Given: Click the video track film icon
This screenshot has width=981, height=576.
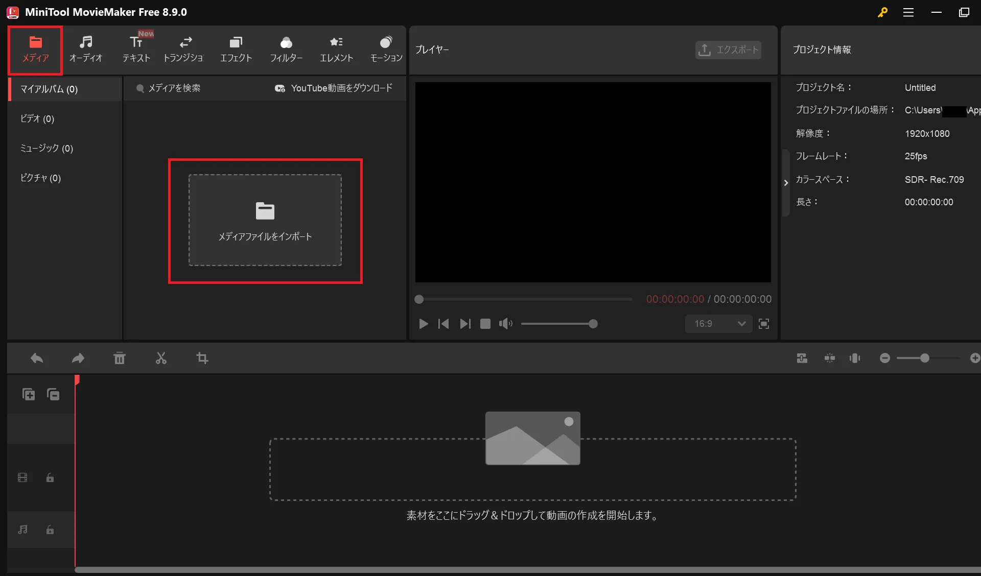Looking at the screenshot, I should [22, 478].
